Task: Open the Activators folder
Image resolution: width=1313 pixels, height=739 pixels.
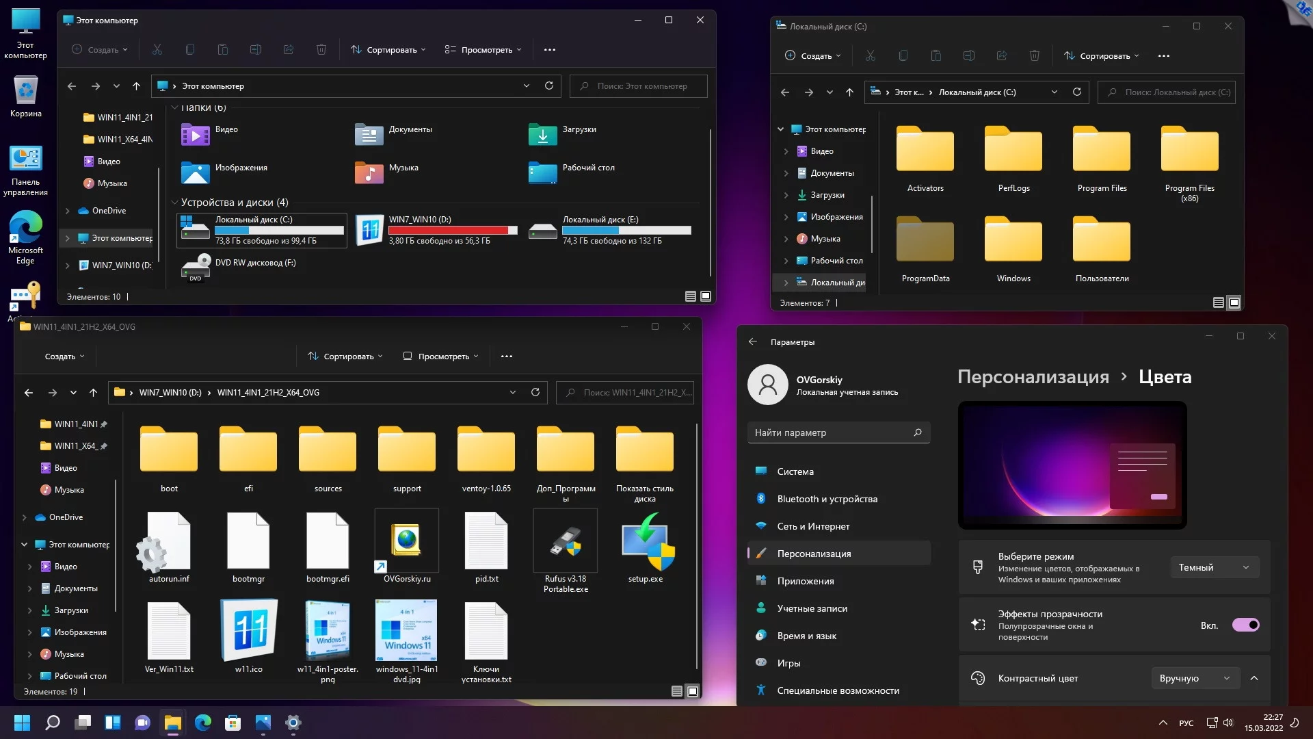Action: point(925,152)
